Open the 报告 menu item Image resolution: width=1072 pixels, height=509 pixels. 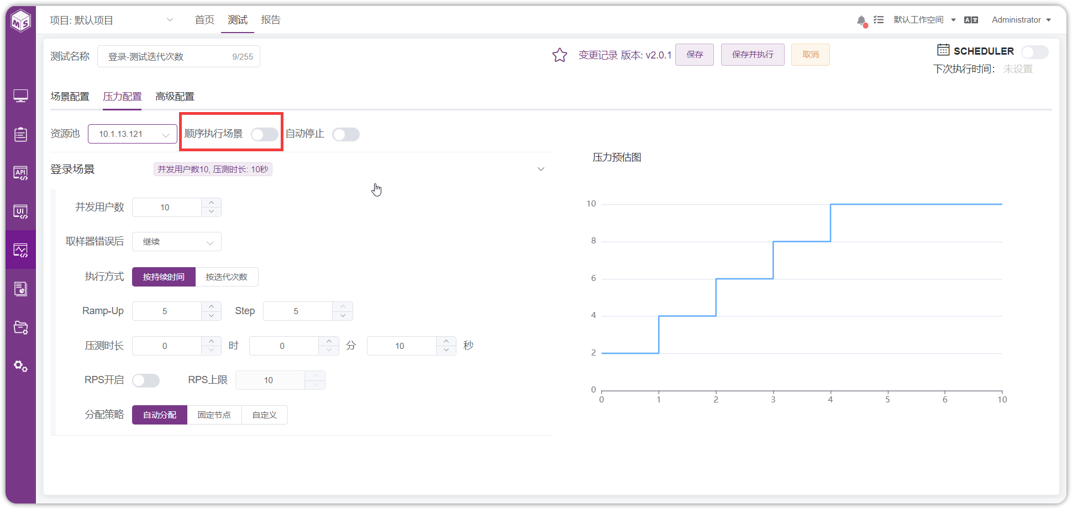click(x=271, y=20)
